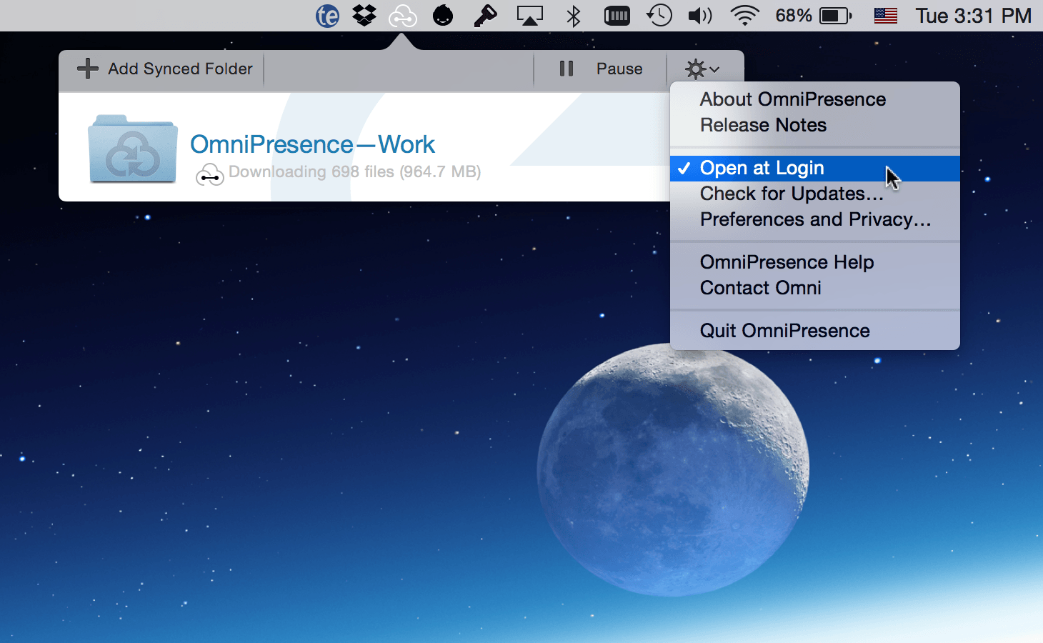1043x643 pixels.
Task: Open the OmniPresence—Work folder link
Action: pos(312,144)
